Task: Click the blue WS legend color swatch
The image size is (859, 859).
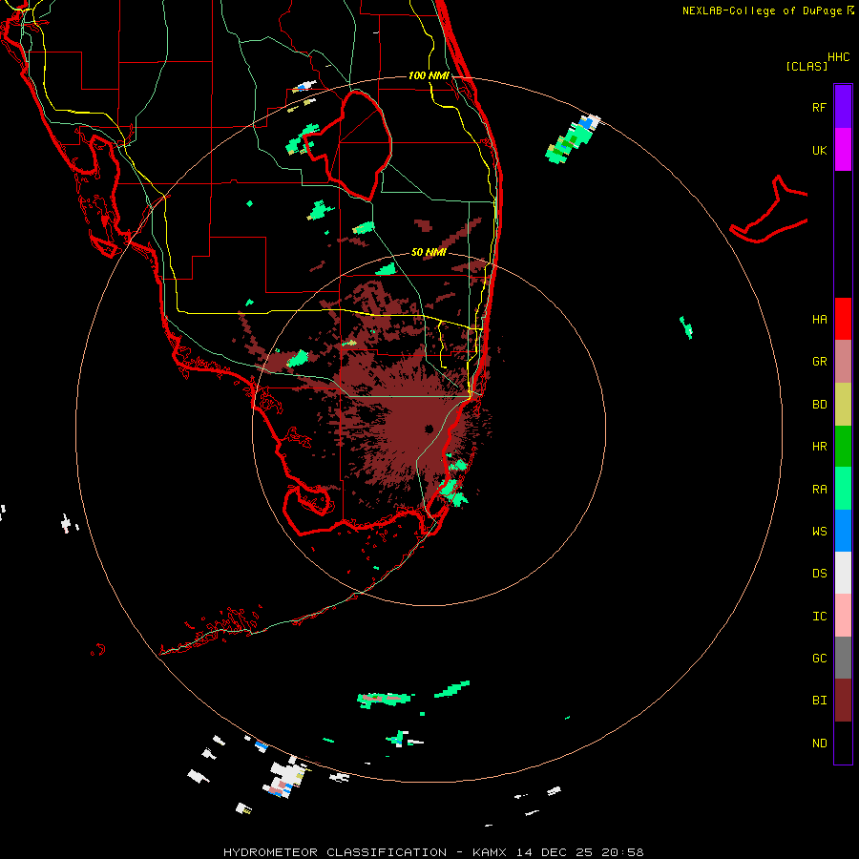Action: 843,531
